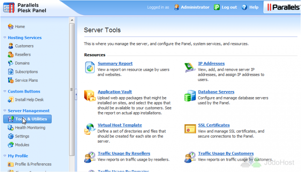Open the IP Addresses icon

[x=190, y=68]
